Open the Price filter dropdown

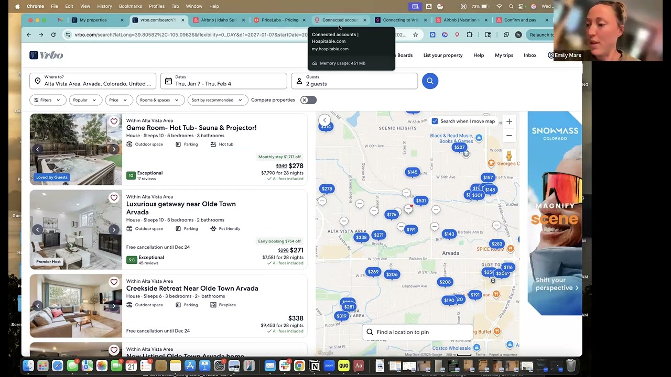coord(119,100)
